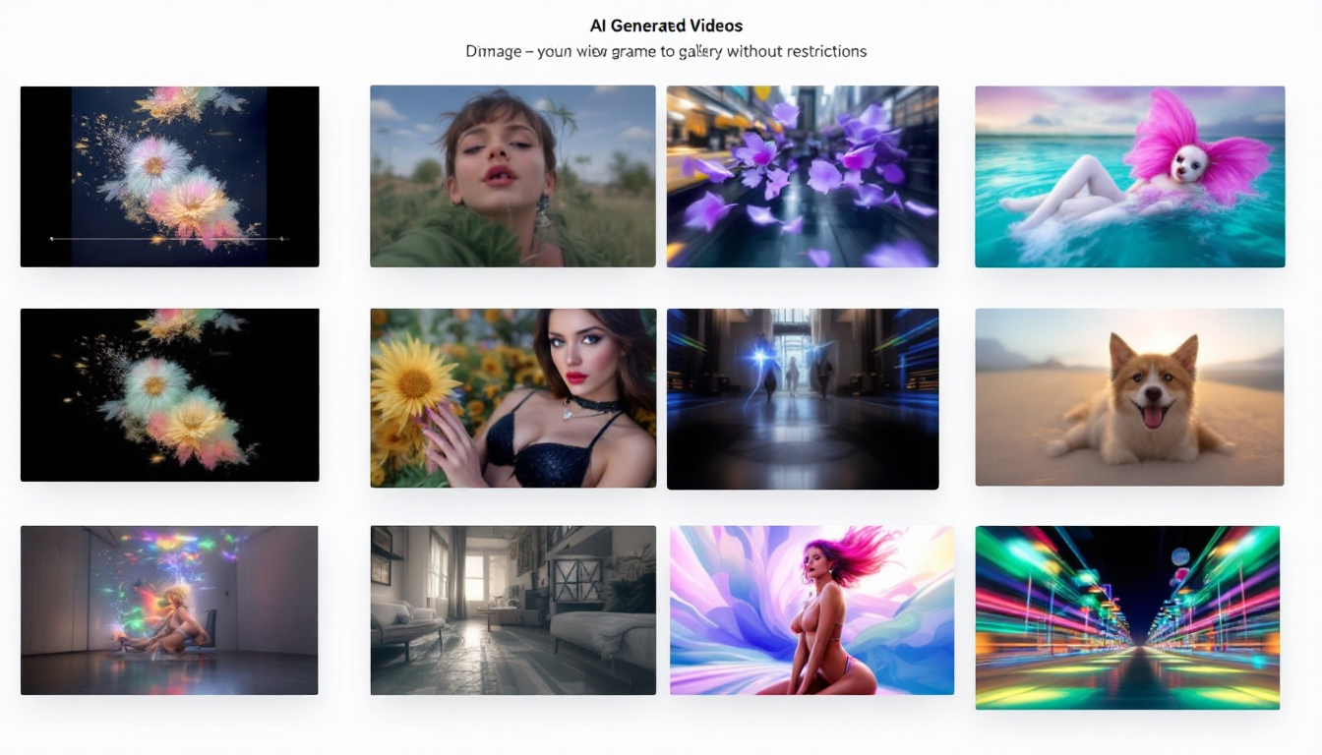Viewport: 1322px width, 755px height.
Task: Select the second pastel flowers video on black
Action: (x=169, y=394)
